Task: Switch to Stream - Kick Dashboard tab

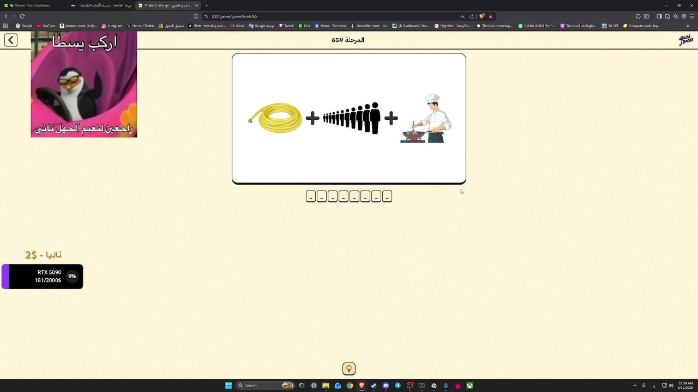Action: coord(33,5)
